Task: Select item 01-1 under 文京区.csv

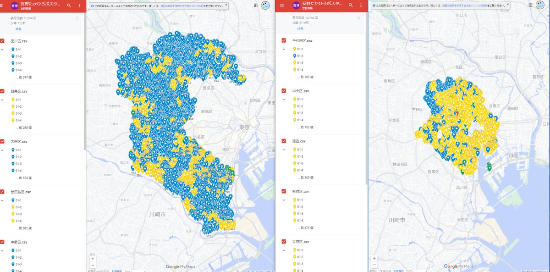Action: (300, 250)
